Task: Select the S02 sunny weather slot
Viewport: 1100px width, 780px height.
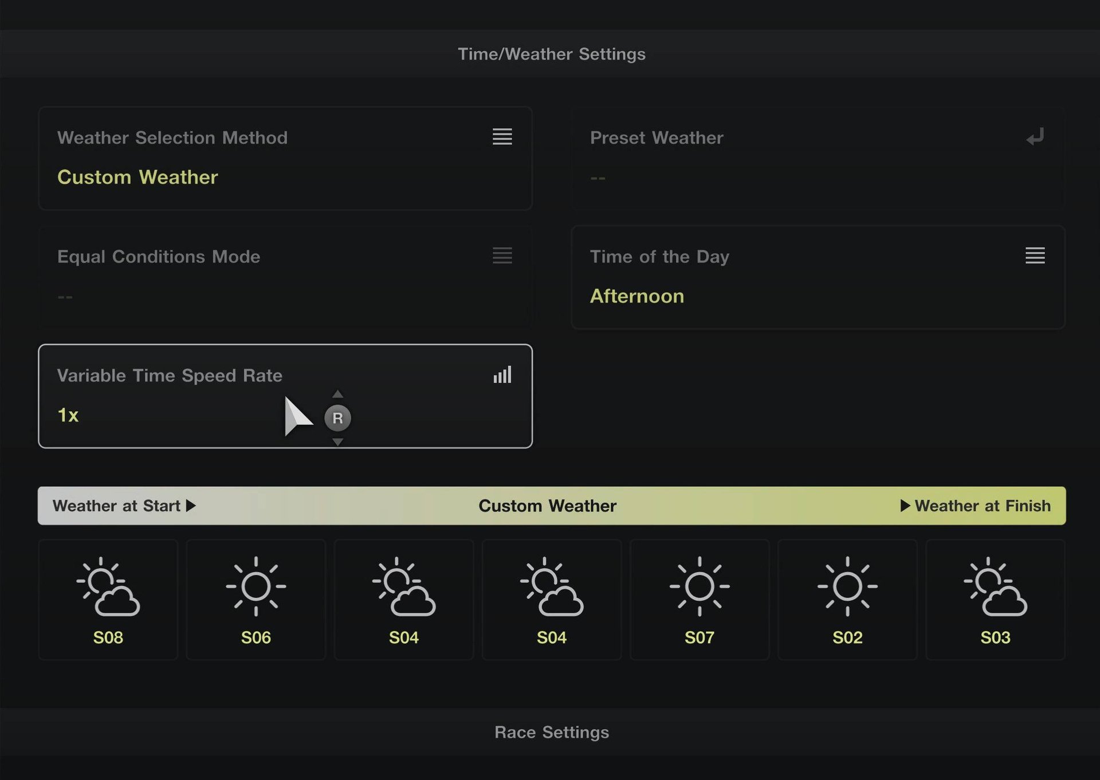Action: tap(847, 599)
